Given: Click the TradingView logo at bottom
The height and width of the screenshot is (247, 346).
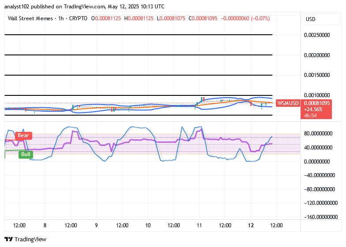Looking at the screenshot, I should (x=26, y=239).
